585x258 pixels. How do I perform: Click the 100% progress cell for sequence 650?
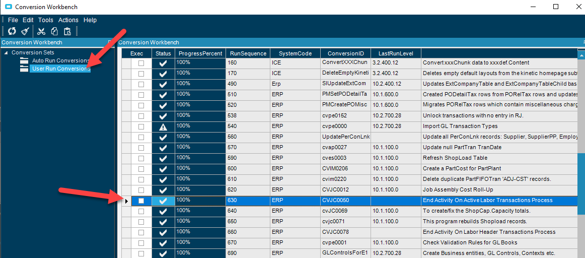[200, 222]
